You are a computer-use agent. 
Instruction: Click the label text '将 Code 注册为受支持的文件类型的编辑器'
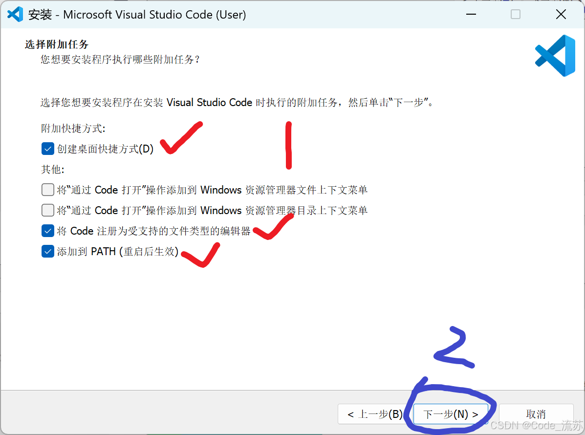pos(154,231)
